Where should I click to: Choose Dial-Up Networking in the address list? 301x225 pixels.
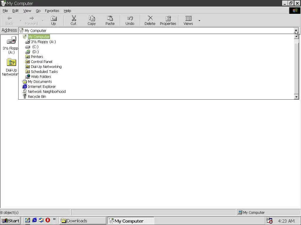pyautogui.click(x=46, y=67)
